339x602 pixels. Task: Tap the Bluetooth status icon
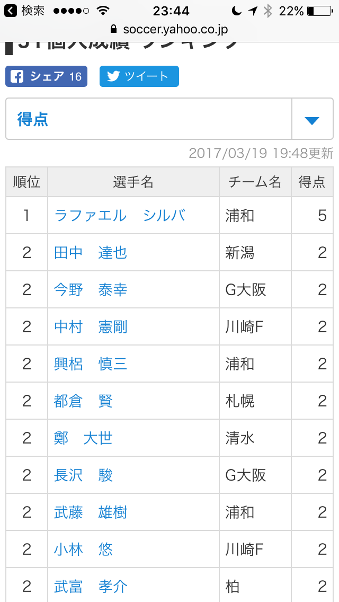tap(268, 11)
